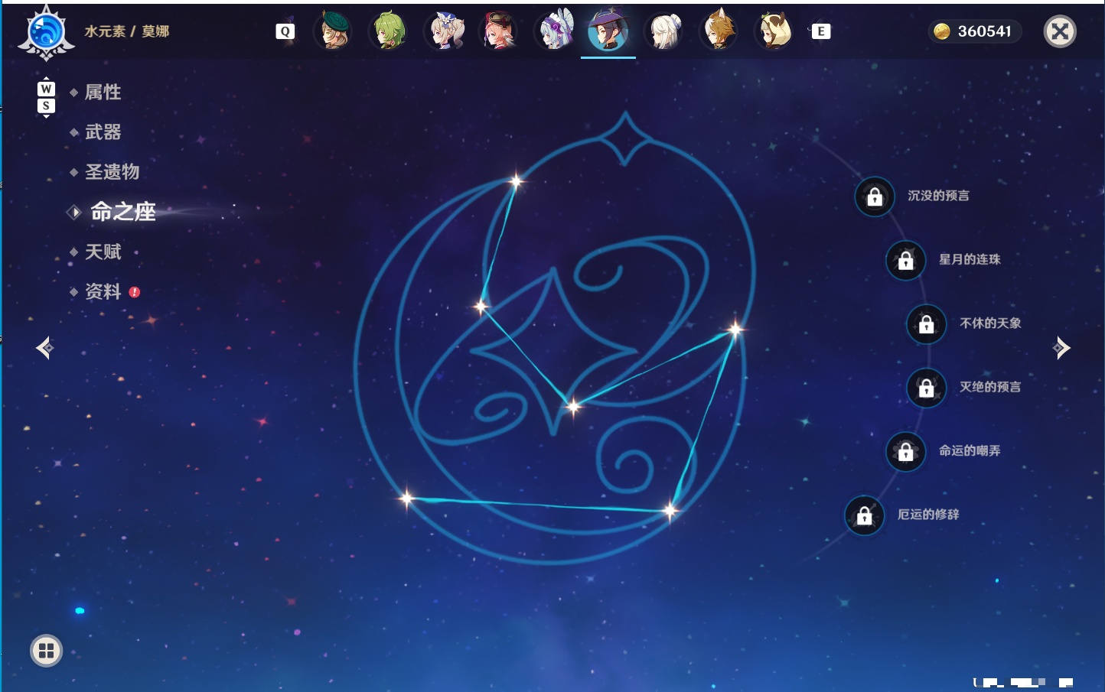Select the red-hat character portrait
This screenshot has width=1105, height=692.
[498, 31]
